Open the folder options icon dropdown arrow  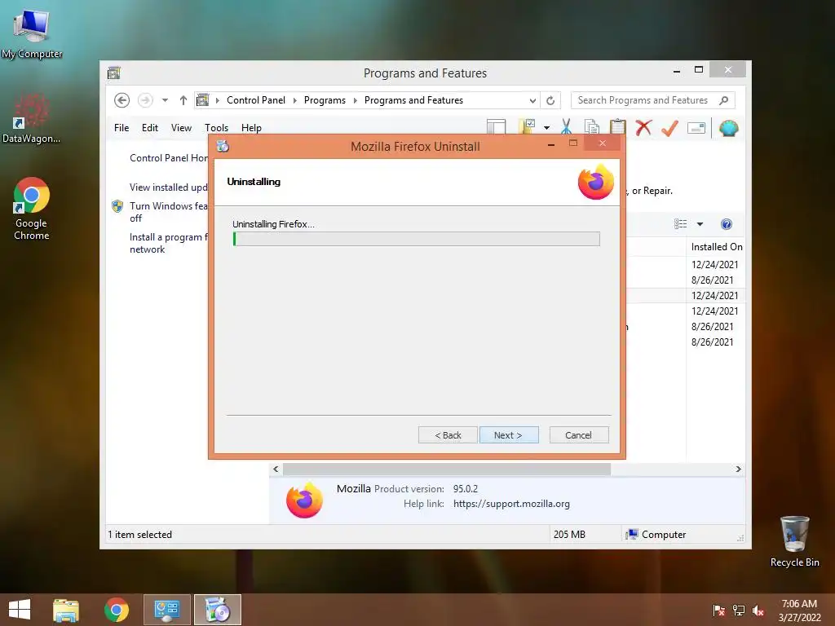click(x=546, y=128)
